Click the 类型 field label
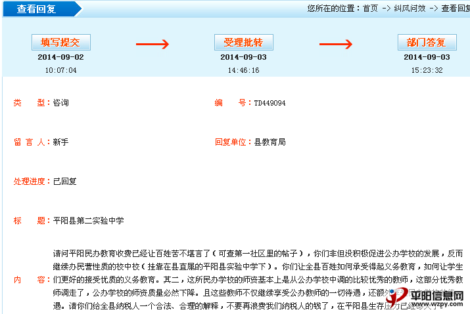This screenshot has height=314, width=470. tap(31, 103)
